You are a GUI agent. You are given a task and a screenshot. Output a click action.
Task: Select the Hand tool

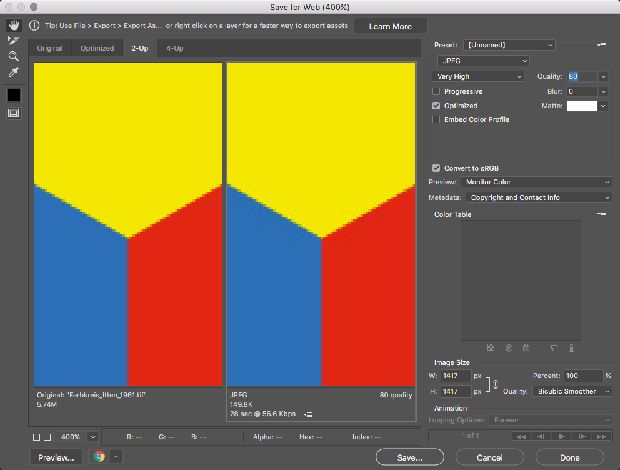click(14, 26)
